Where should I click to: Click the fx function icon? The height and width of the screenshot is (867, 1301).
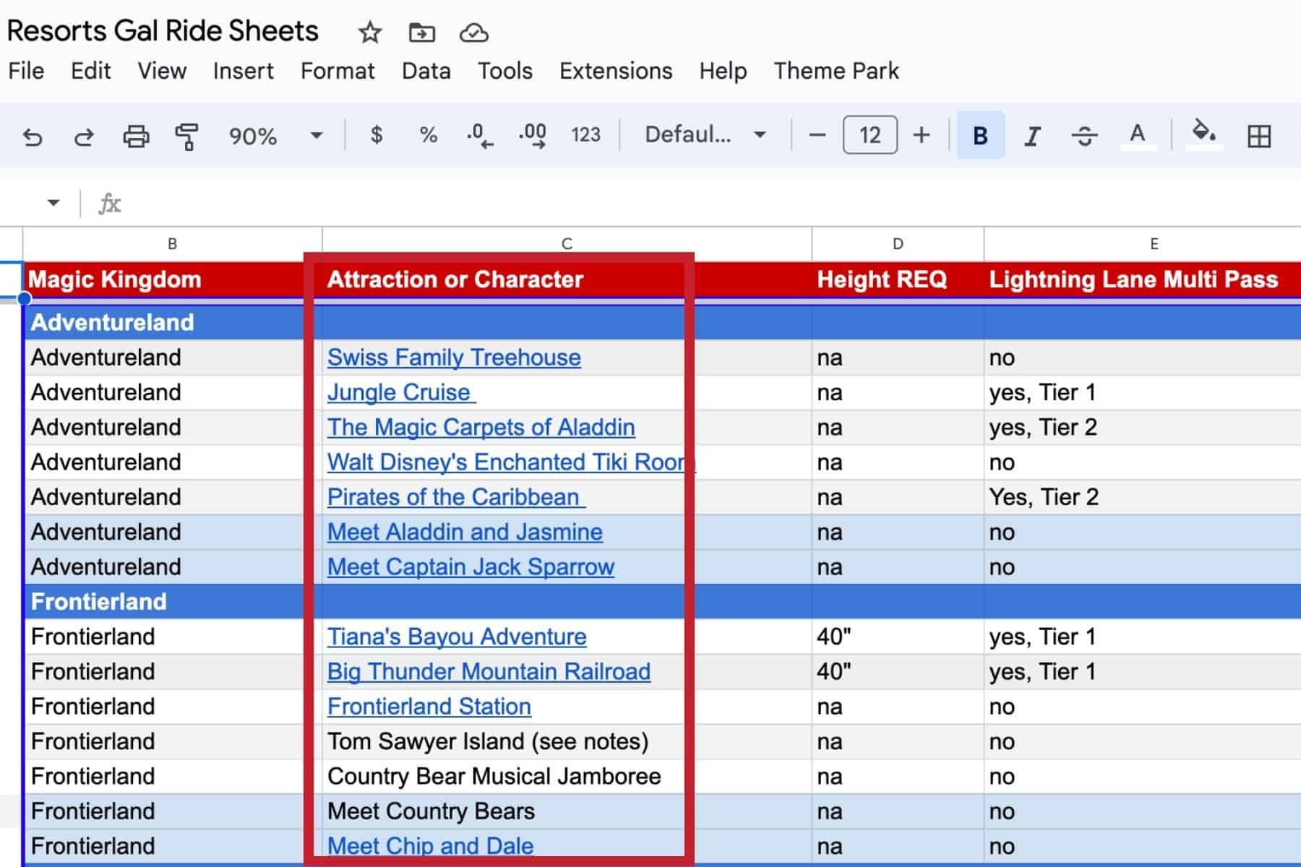tap(110, 204)
